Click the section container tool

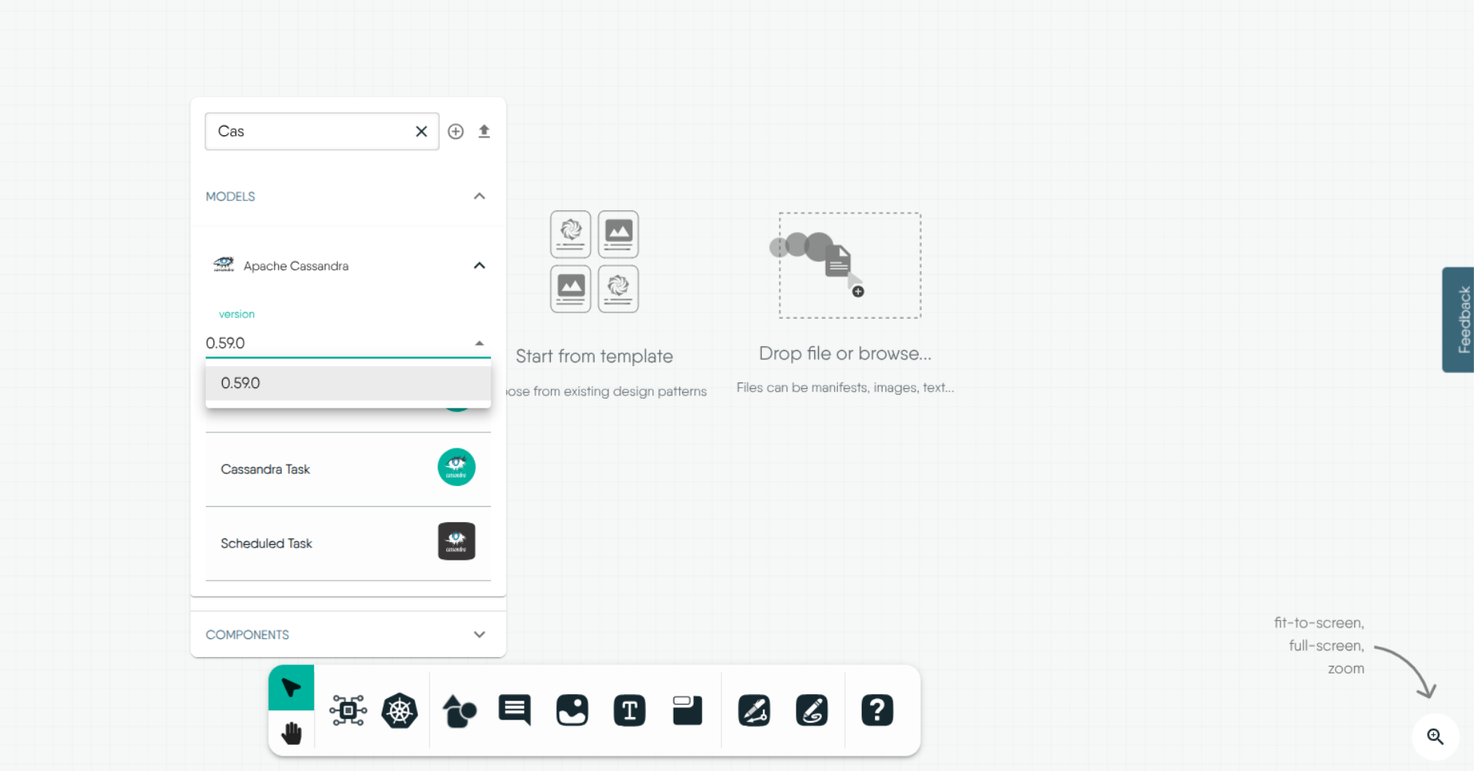click(687, 710)
